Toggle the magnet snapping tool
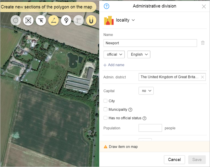The height and width of the screenshot is (167, 210). (x=91, y=20)
